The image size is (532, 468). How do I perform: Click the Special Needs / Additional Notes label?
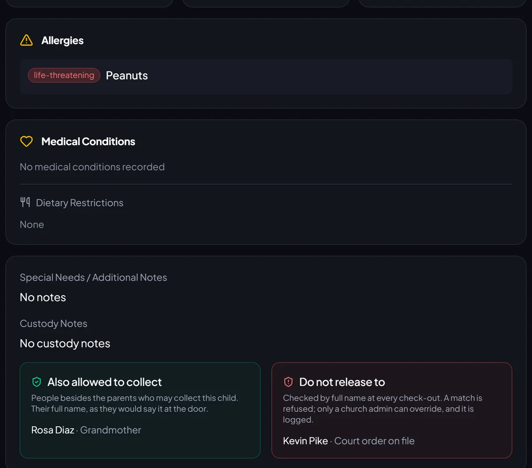point(94,277)
